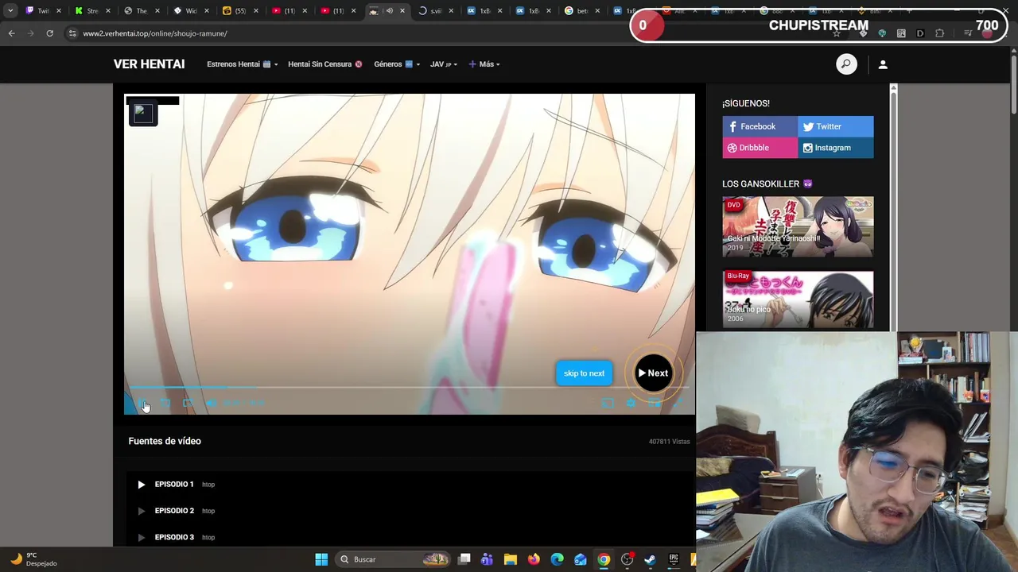The image size is (1018, 572).
Task: Select EPISODIO 3 from the source list
Action: point(410,537)
